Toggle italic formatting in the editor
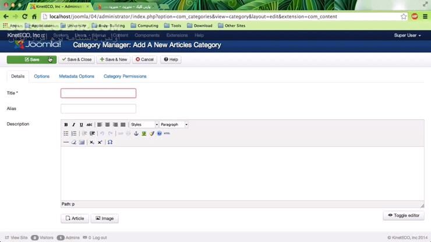Screen dimensions: 431x242 tap(73, 124)
